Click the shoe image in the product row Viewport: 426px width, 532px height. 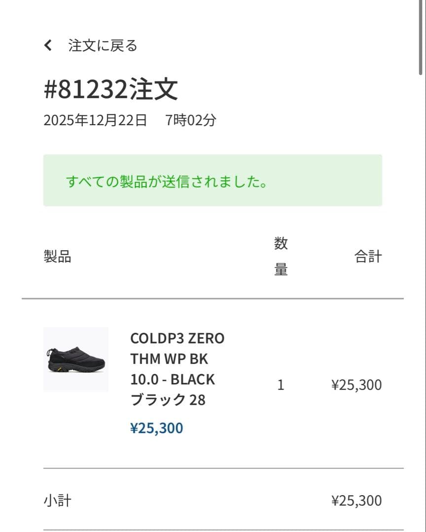tap(76, 357)
